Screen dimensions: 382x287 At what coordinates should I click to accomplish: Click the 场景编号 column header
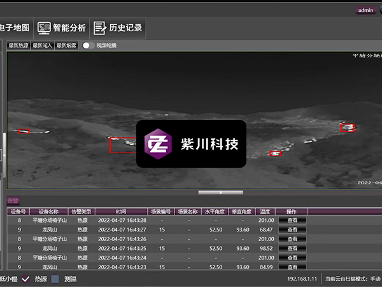161,212
